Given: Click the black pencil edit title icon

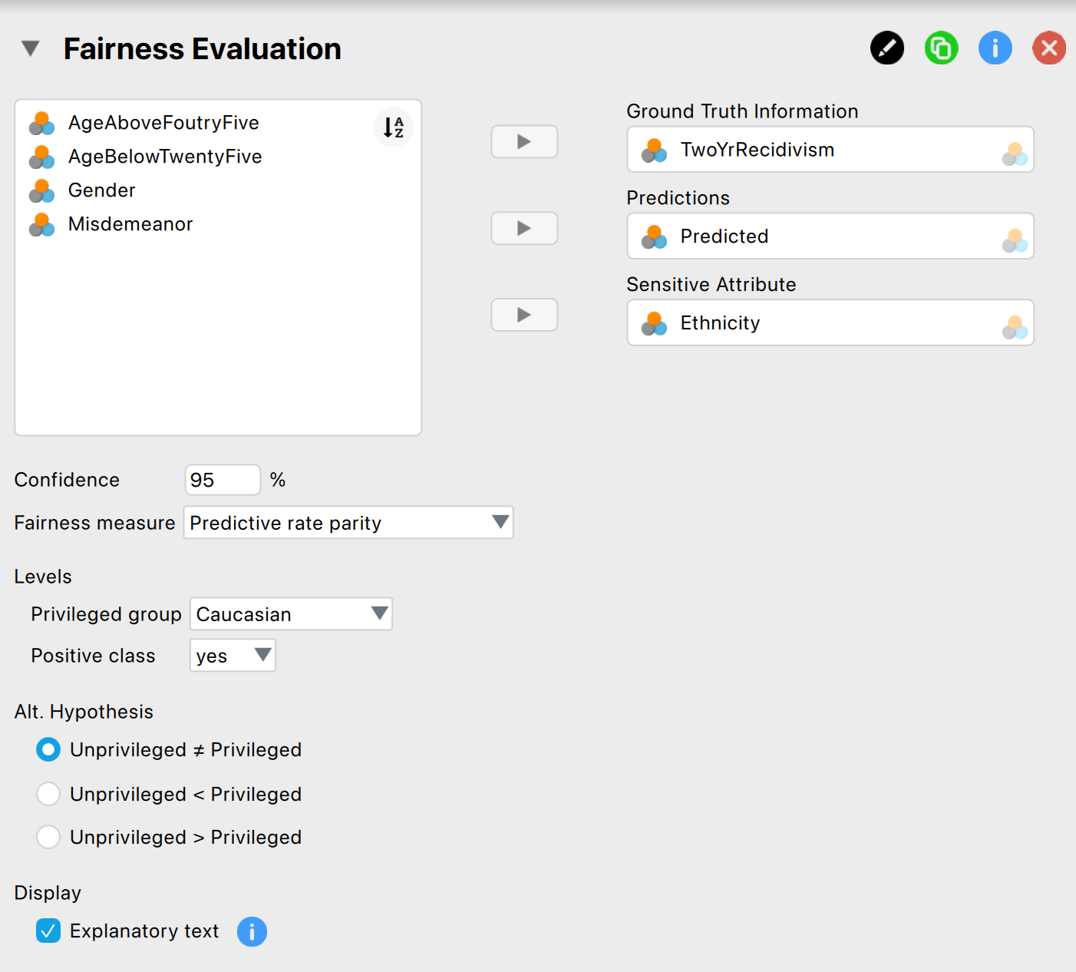Looking at the screenshot, I should coord(886,48).
